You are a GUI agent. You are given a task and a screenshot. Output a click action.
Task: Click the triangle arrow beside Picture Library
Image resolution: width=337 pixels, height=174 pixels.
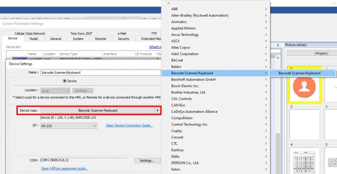pyautogui.click(x=278, y=45)
